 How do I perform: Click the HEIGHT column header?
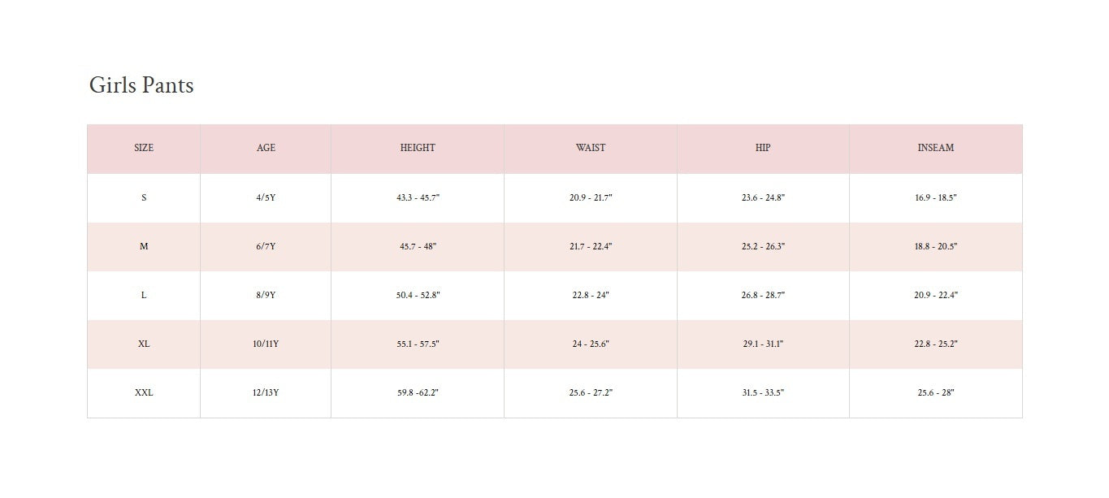pos(418,148)
